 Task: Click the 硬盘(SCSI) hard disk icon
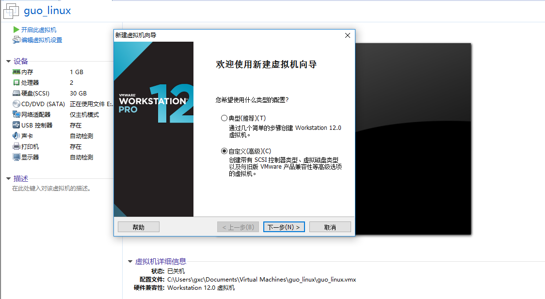click(x=16, y=94)
